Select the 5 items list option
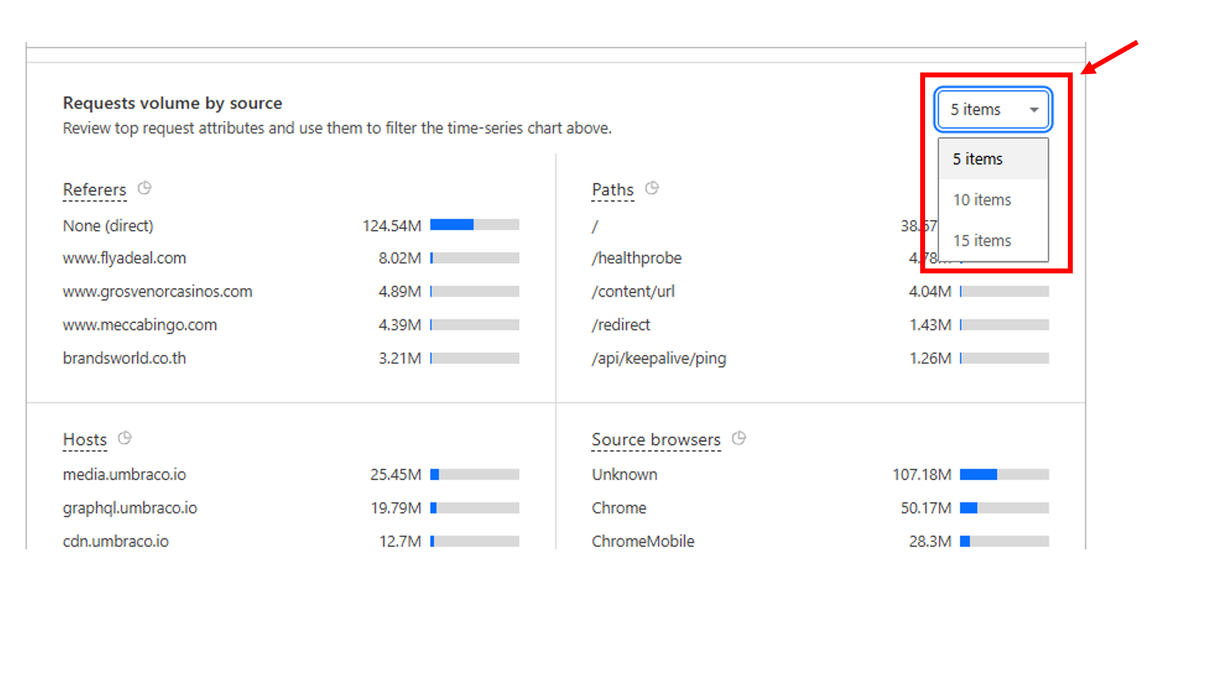Viewport: 1222px width, 686px height. (979, 159)
